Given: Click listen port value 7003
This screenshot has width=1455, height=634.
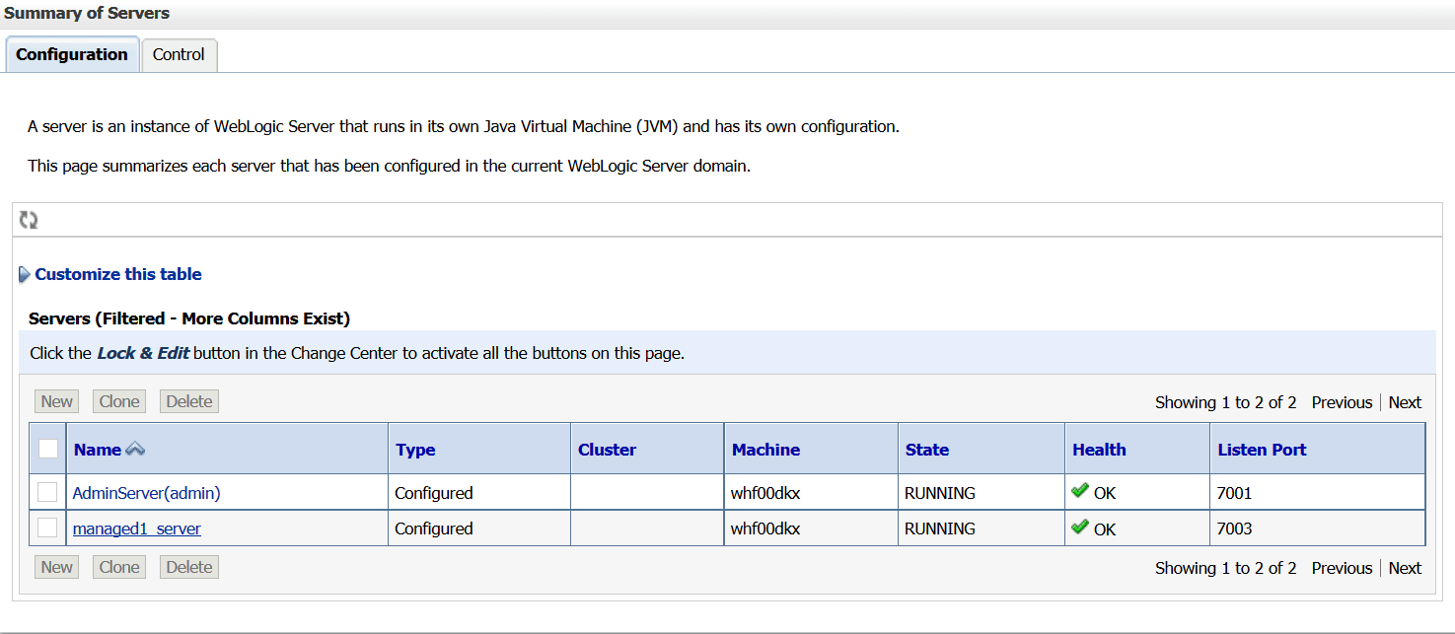Looking at the screenshot, I should click(x=1234, y=528).
